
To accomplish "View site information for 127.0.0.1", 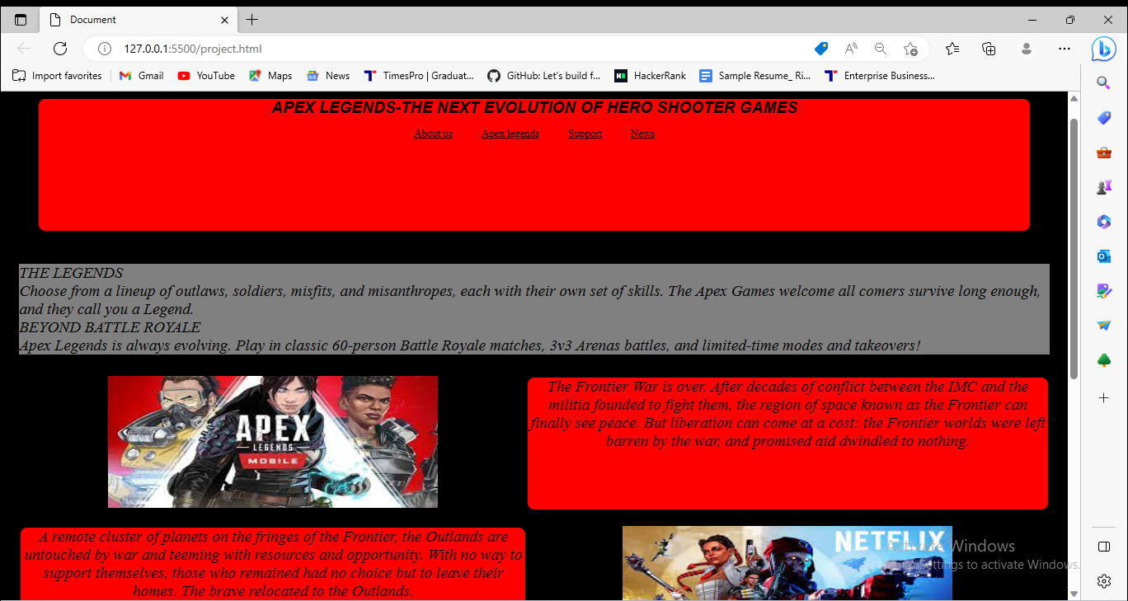I will tap(104, 49).
